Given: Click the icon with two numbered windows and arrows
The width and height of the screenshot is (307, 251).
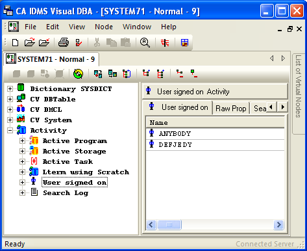Looking at the screenshot, I should (x=98, y=73).
